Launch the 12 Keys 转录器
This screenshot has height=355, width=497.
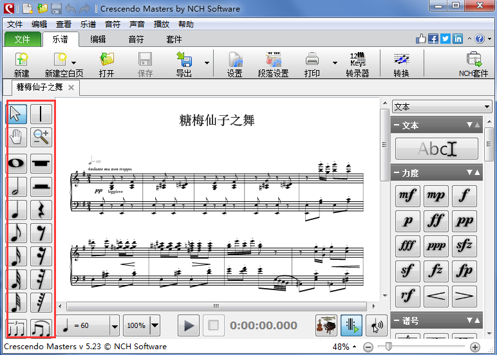coord(357,64)
